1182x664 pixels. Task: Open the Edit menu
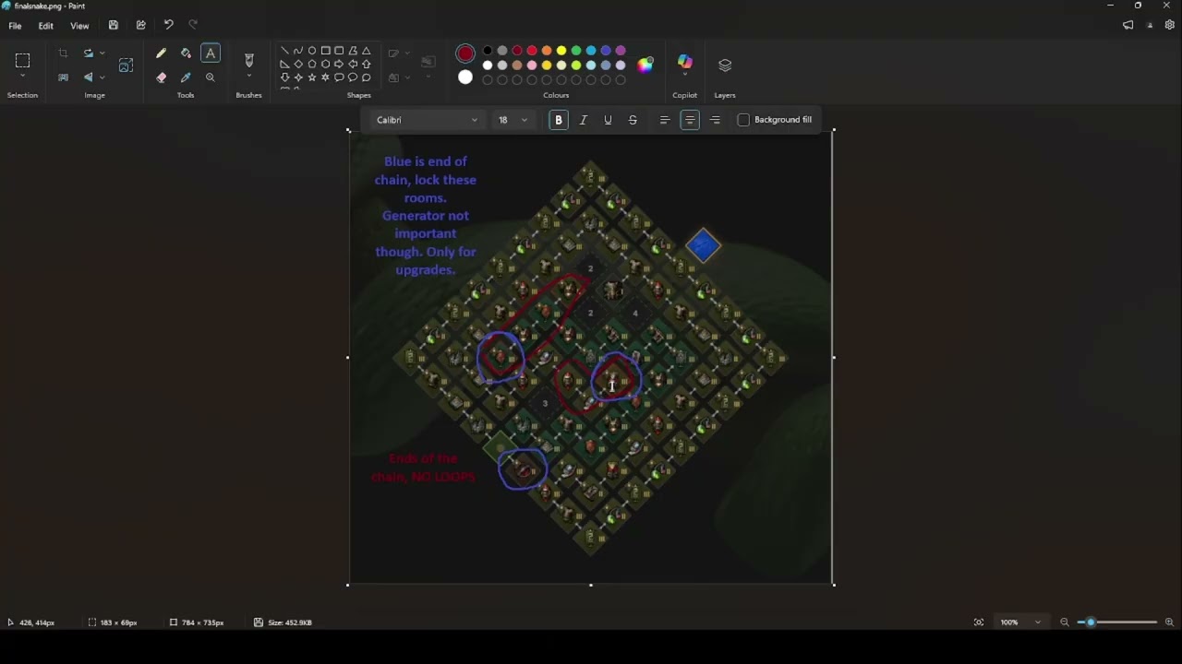point(45,26)
